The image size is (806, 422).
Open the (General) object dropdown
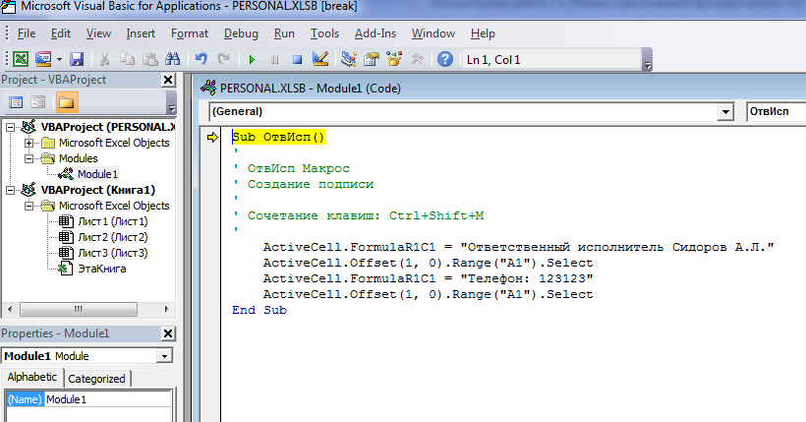pos(725,112)
